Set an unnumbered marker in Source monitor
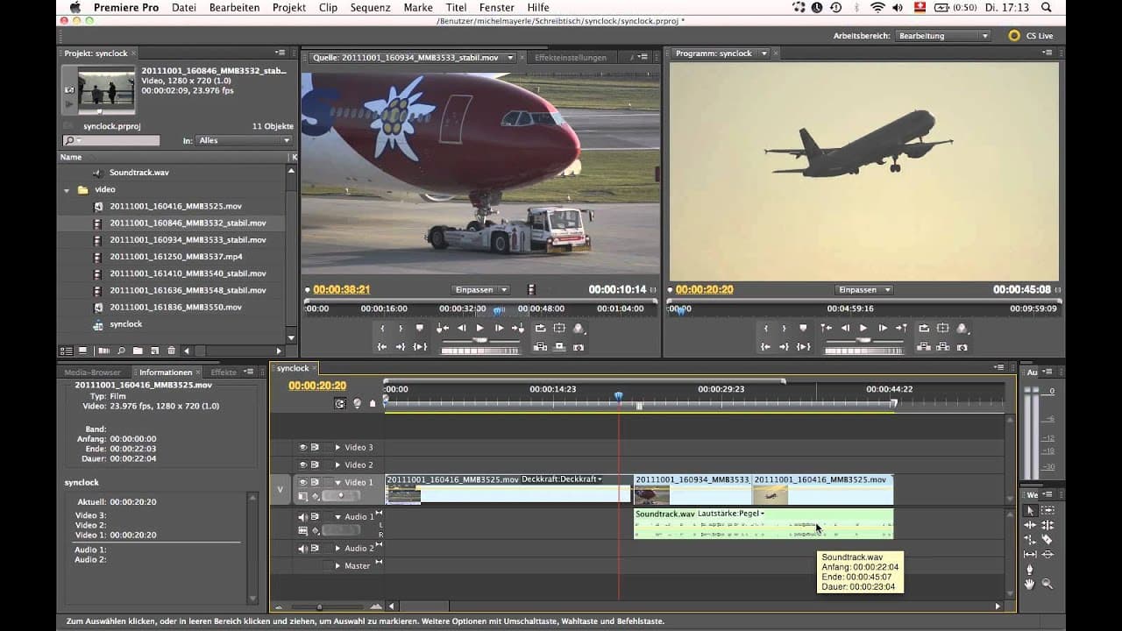 coord(420,328)
